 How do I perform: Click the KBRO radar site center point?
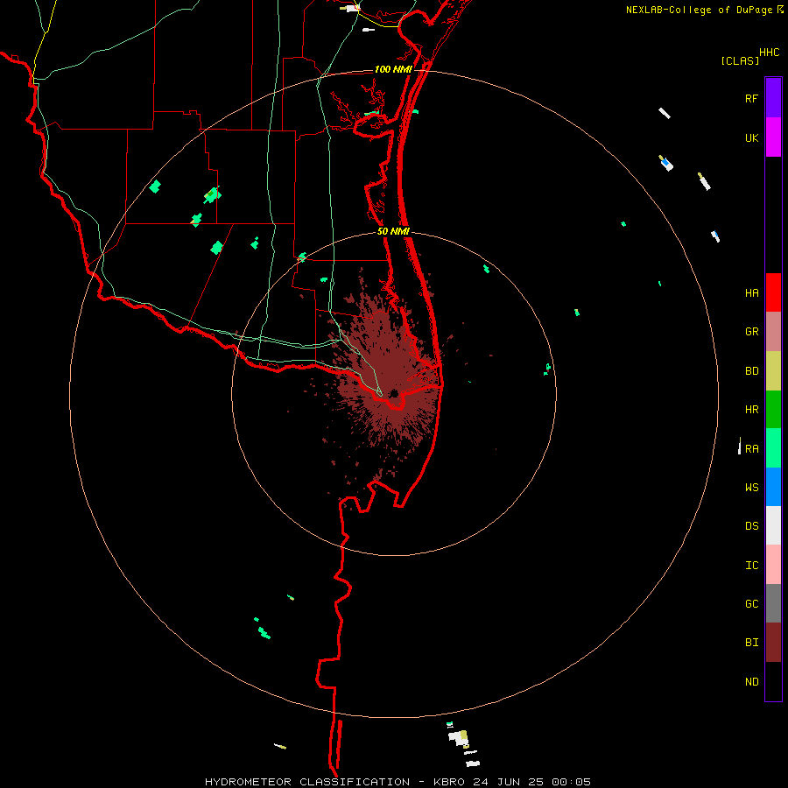tap(394, 393)
